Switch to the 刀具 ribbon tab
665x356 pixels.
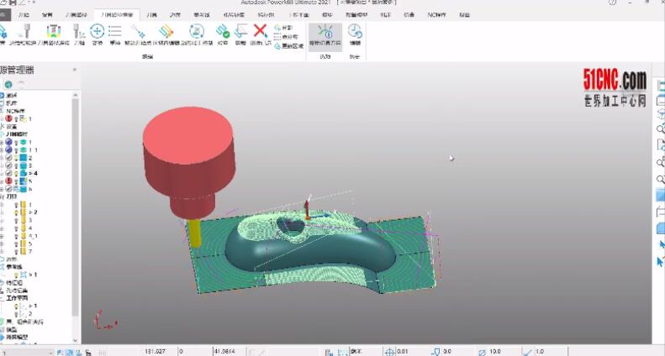(x=151, y=15)
